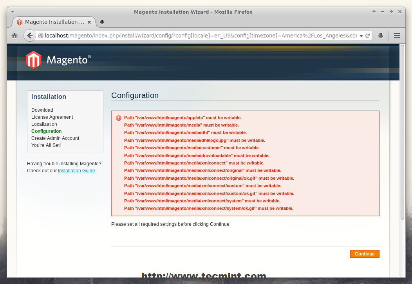This screenshot has height=284, width=412.
Task: Open the Installation Guide link
Action: tap(76, 171)
